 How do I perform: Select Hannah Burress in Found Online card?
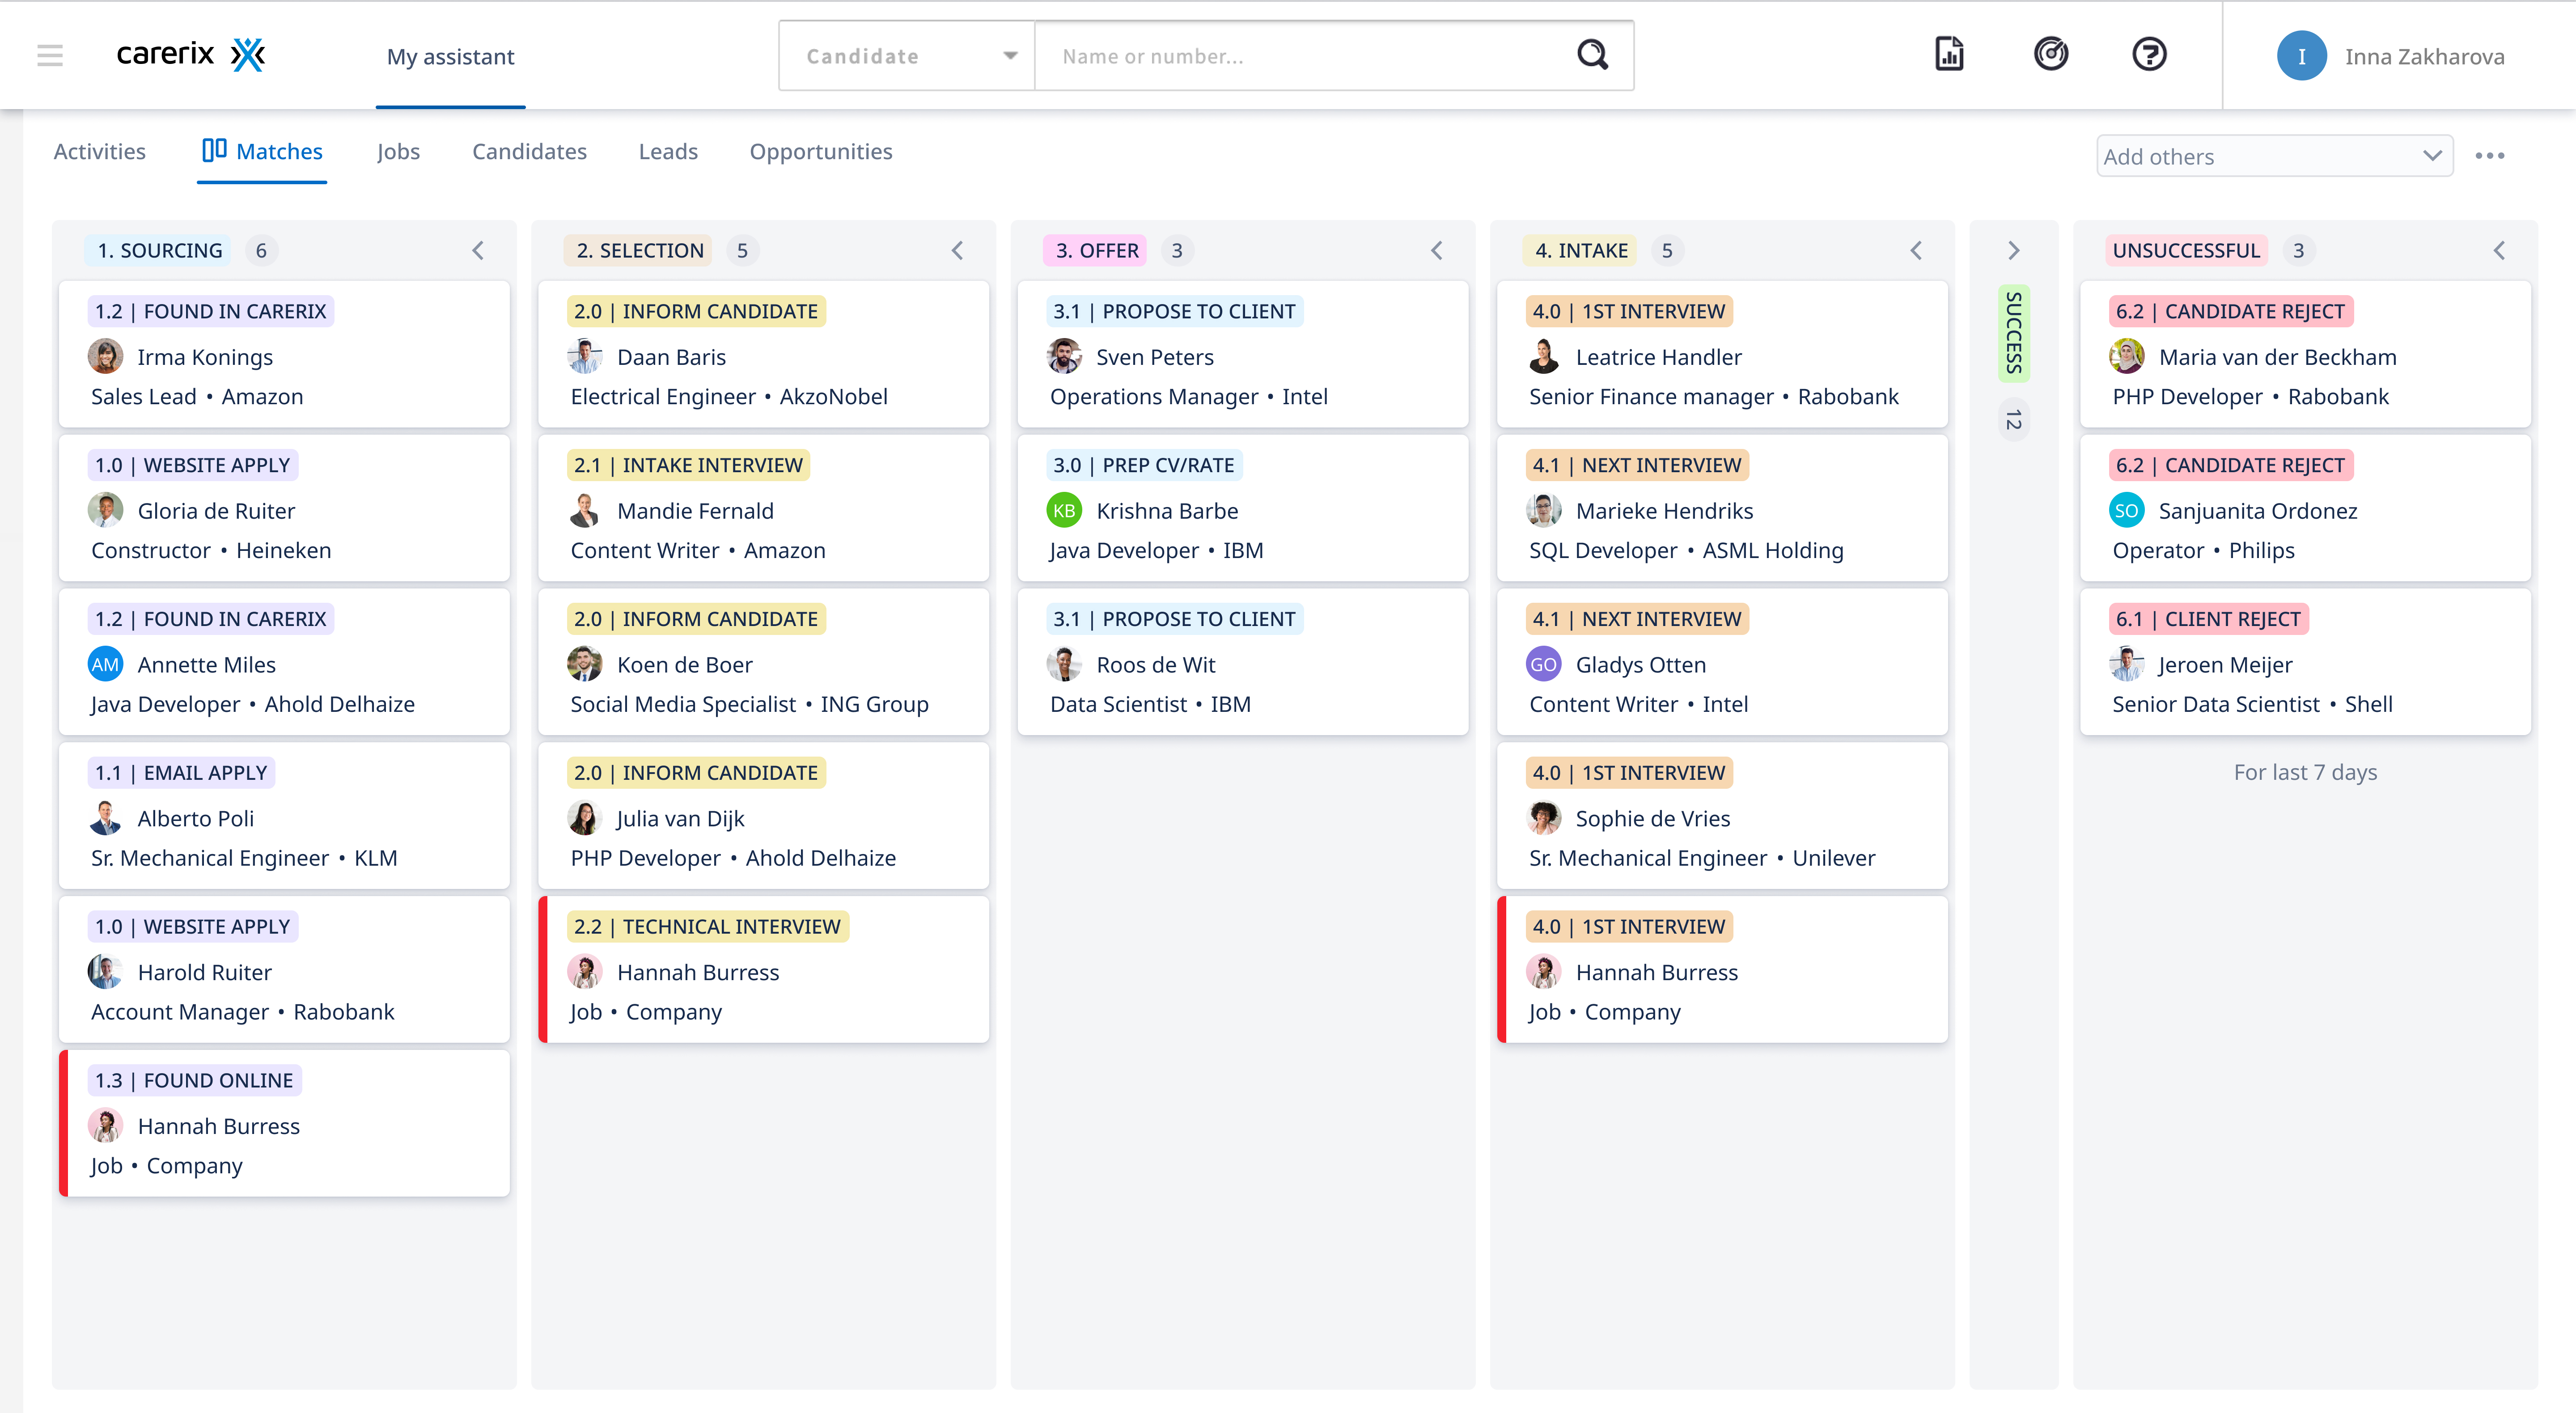(219, 1125)
